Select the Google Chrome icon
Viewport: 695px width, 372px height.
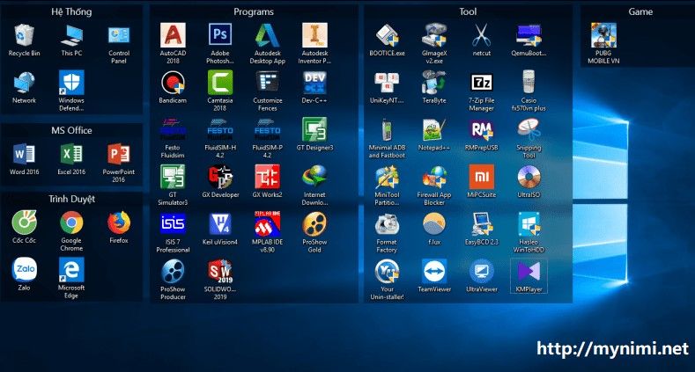pos(72,222)
